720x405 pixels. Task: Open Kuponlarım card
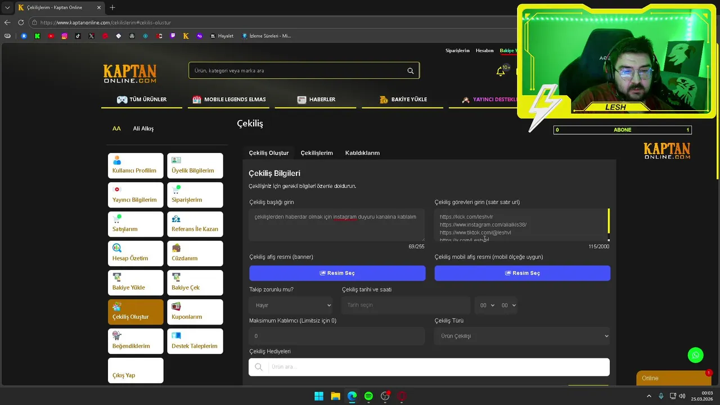pyautogui.click(x=195, y=312)
